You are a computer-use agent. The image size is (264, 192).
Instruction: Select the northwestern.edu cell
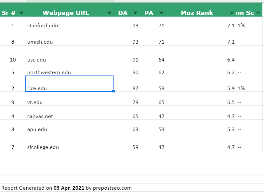point(70,70)
